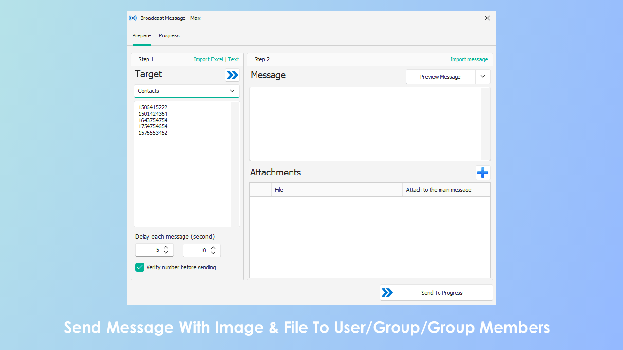Click the broadcast app icon in the title bar
This screenshot has width=623, height=350.
(x=133, y=18)
